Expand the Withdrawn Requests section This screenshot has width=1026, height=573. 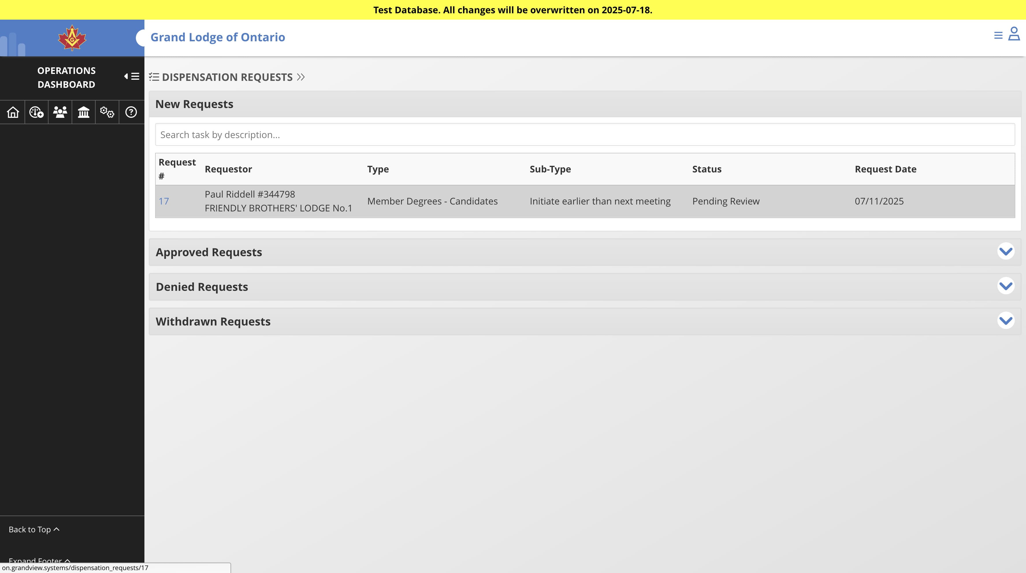(x=1006, y=321)
